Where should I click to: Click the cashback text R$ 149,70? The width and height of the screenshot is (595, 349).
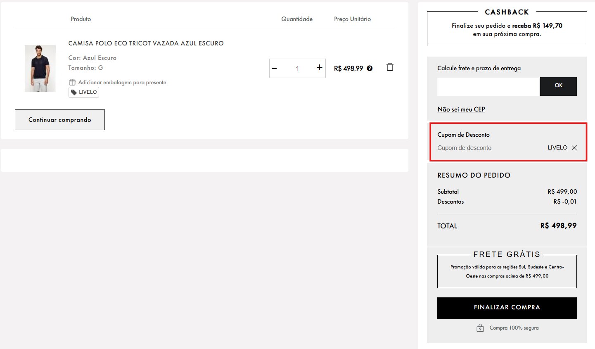tap(548, 26)
